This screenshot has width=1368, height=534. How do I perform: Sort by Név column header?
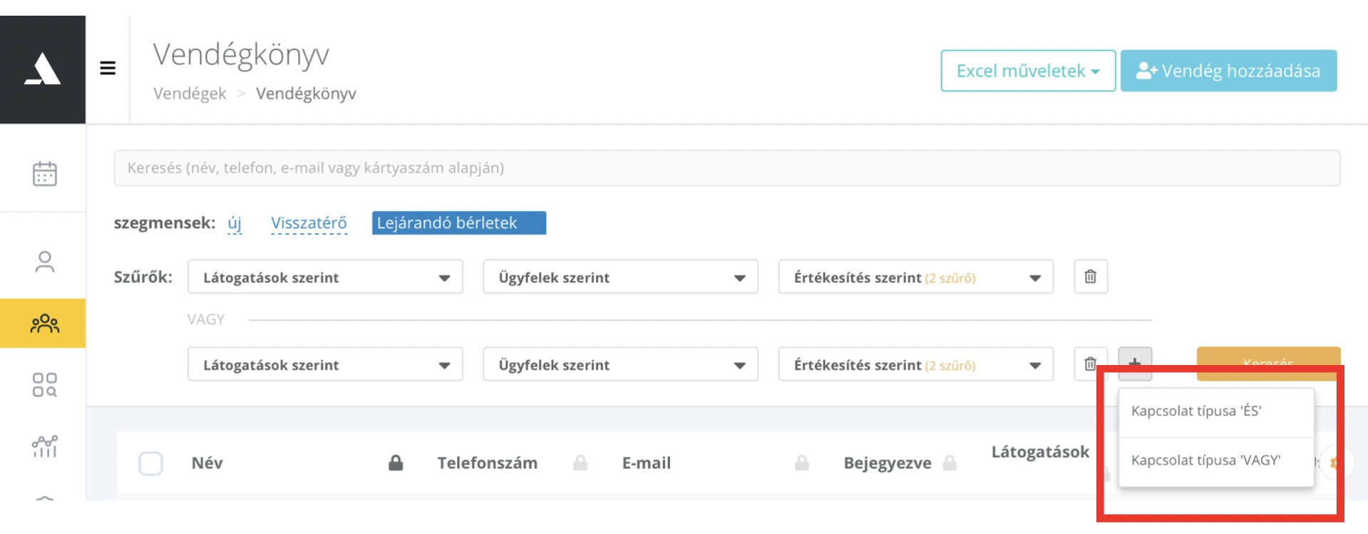[207, 463]
